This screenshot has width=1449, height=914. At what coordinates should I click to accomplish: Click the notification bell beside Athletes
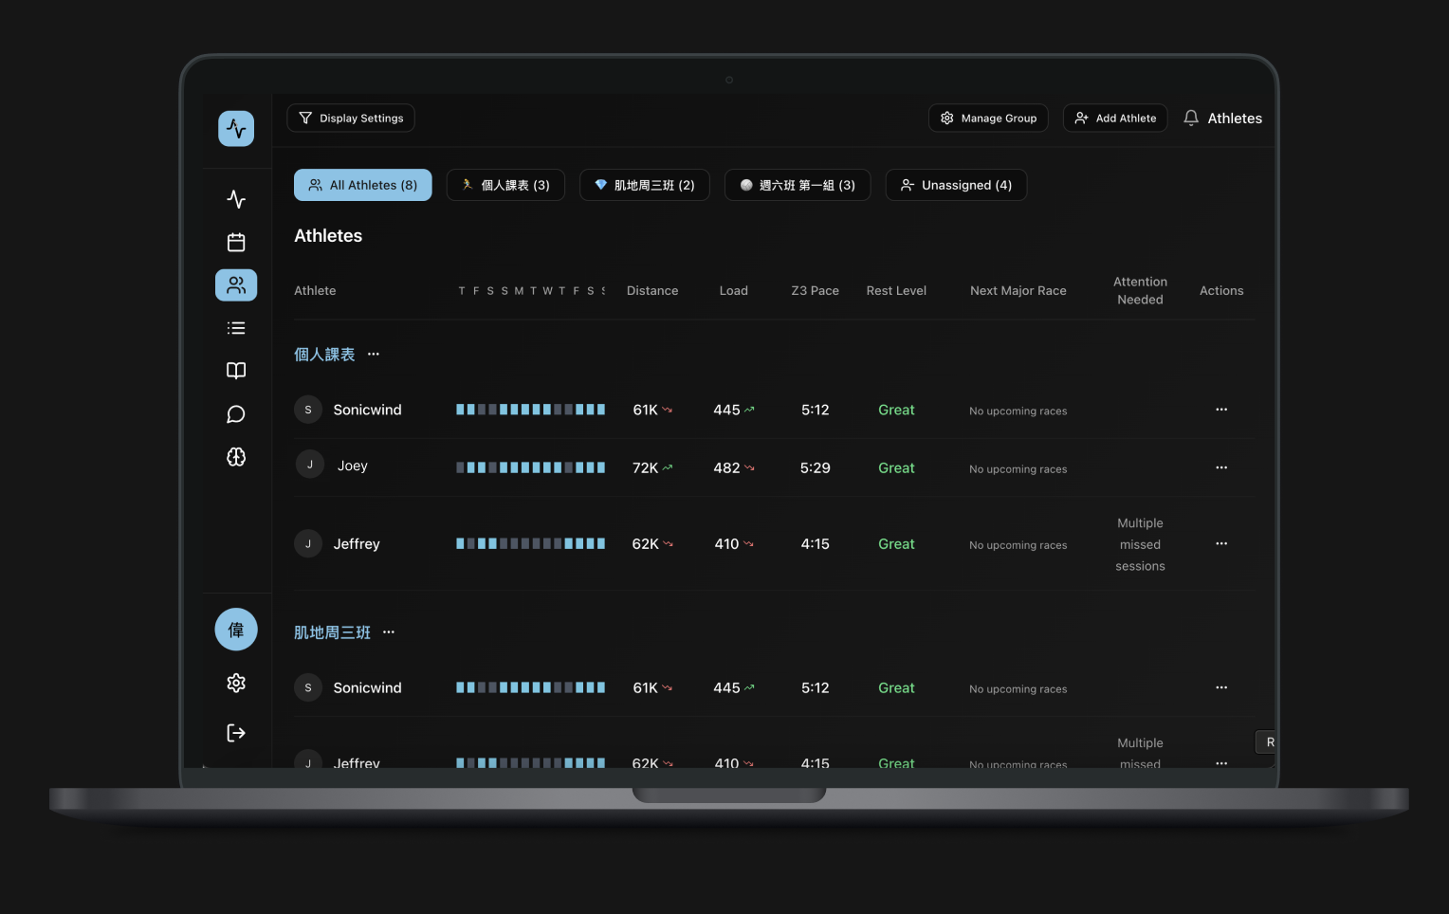click(x=1191, y=118)
